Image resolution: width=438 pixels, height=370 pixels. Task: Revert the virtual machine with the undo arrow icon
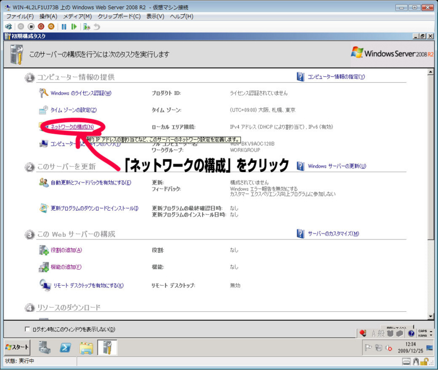[x=97, y=26]
